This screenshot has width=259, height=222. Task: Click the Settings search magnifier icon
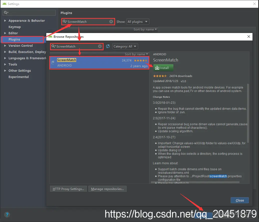point(6,12)
